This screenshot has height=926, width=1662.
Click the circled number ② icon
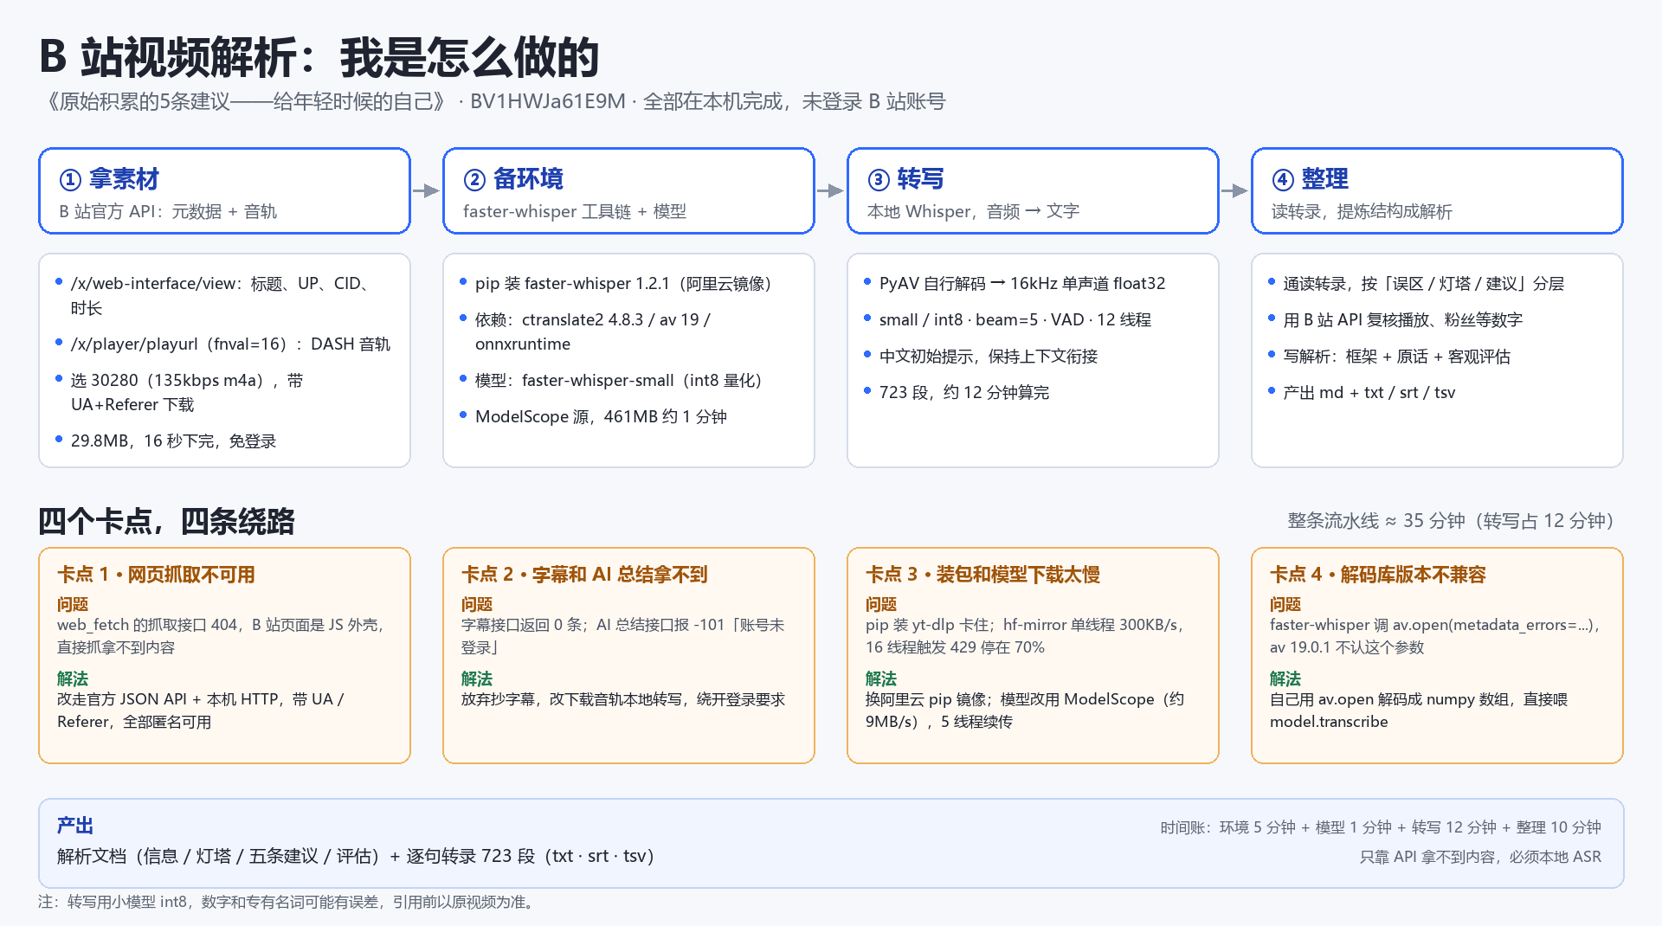coord(474,179)
